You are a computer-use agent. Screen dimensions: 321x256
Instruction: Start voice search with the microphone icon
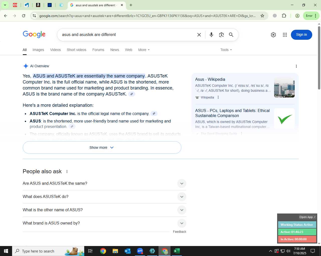[211, 35]
